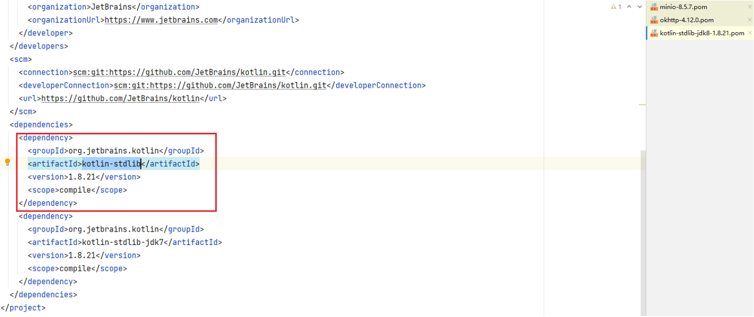Click the kotlin-stdlib-jdk8-1.8.21.pom file icon
The image size is (754, 317).
654,33
